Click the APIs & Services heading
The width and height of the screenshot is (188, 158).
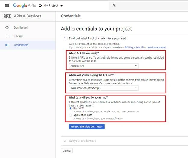28,16
